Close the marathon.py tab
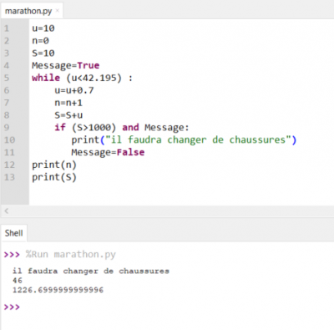This screenshot has width=334, height=330. pyautogui.click(x=58, y=11)
